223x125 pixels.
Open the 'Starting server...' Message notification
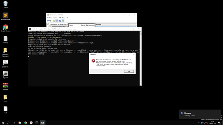[200, 114]
